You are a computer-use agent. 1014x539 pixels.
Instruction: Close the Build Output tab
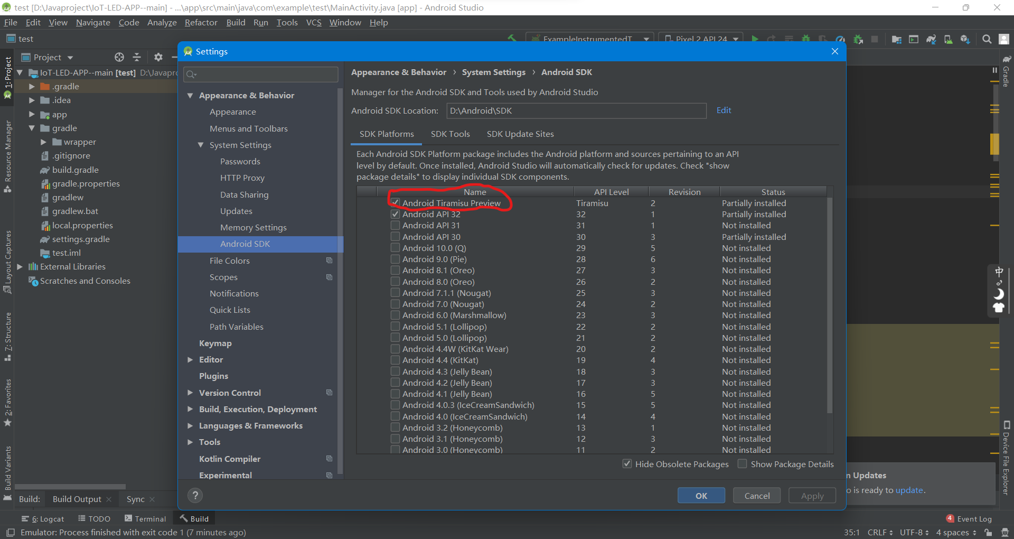(x=109, y=499)
